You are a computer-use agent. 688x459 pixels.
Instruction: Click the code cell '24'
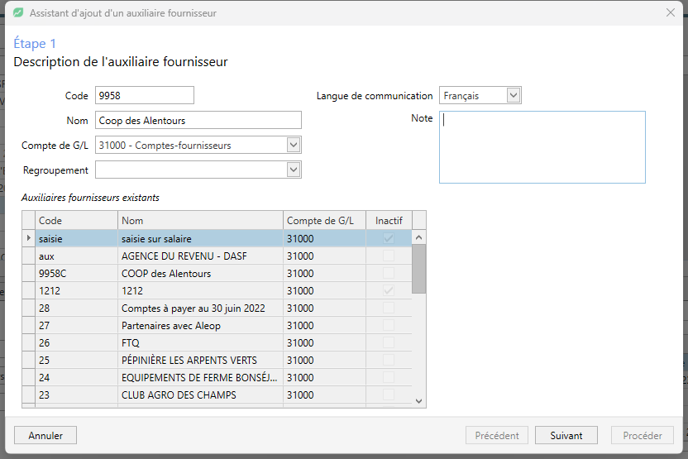pos(76,377)
